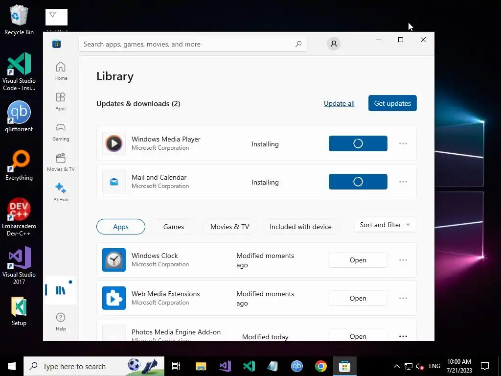501x376 pixels.
Task: Show hidden system tray icons
Action: coord(396,366)
